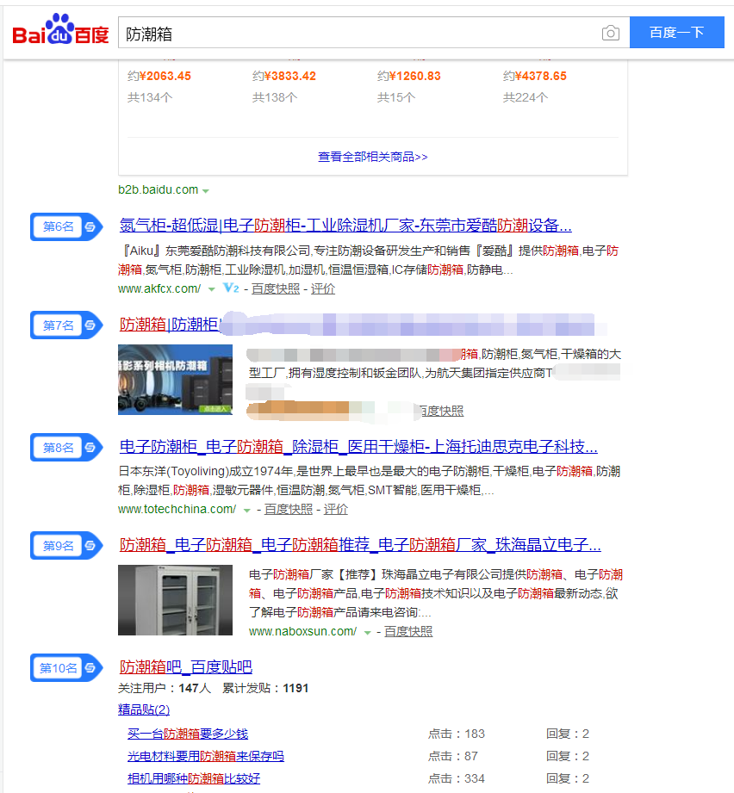Open the 精品贴(2) link
Image resolution: width=734 pixels, height=793 pixels.
pos(144,709)
